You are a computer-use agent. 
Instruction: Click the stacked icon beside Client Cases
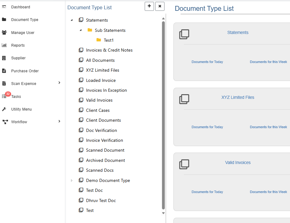point(81,110)
